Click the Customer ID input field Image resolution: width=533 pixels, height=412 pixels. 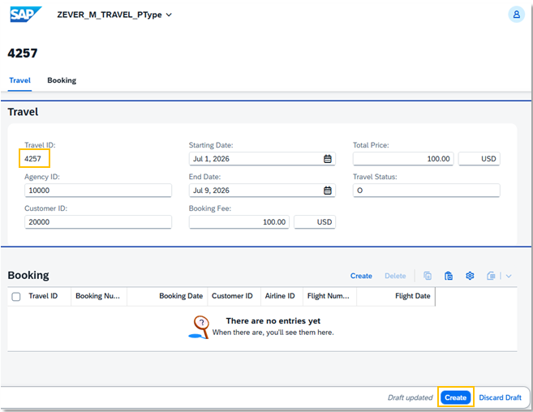pos(98,222)
